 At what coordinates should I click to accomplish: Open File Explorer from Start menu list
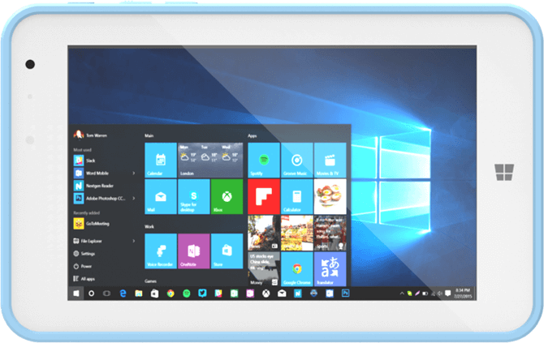tap(88, 241)
